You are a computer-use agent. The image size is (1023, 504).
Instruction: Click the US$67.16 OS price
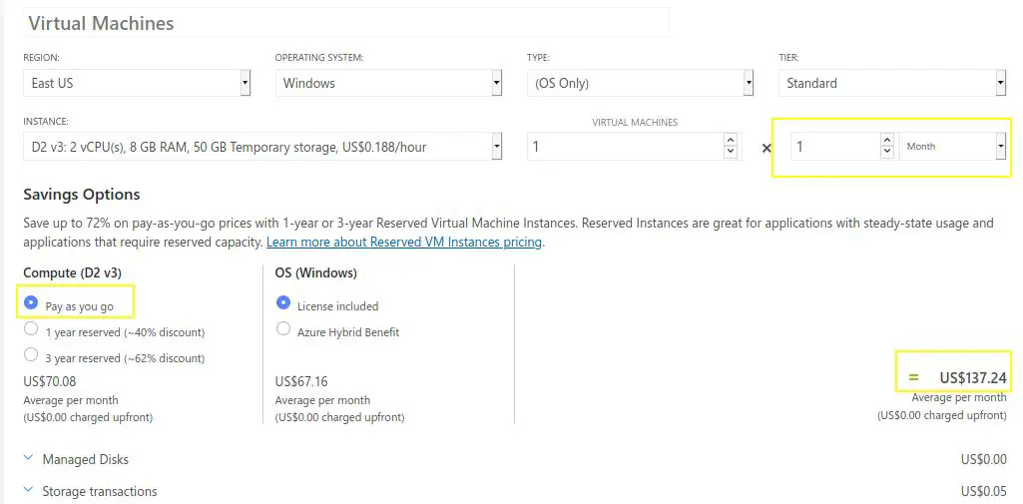tap(301, 381)
